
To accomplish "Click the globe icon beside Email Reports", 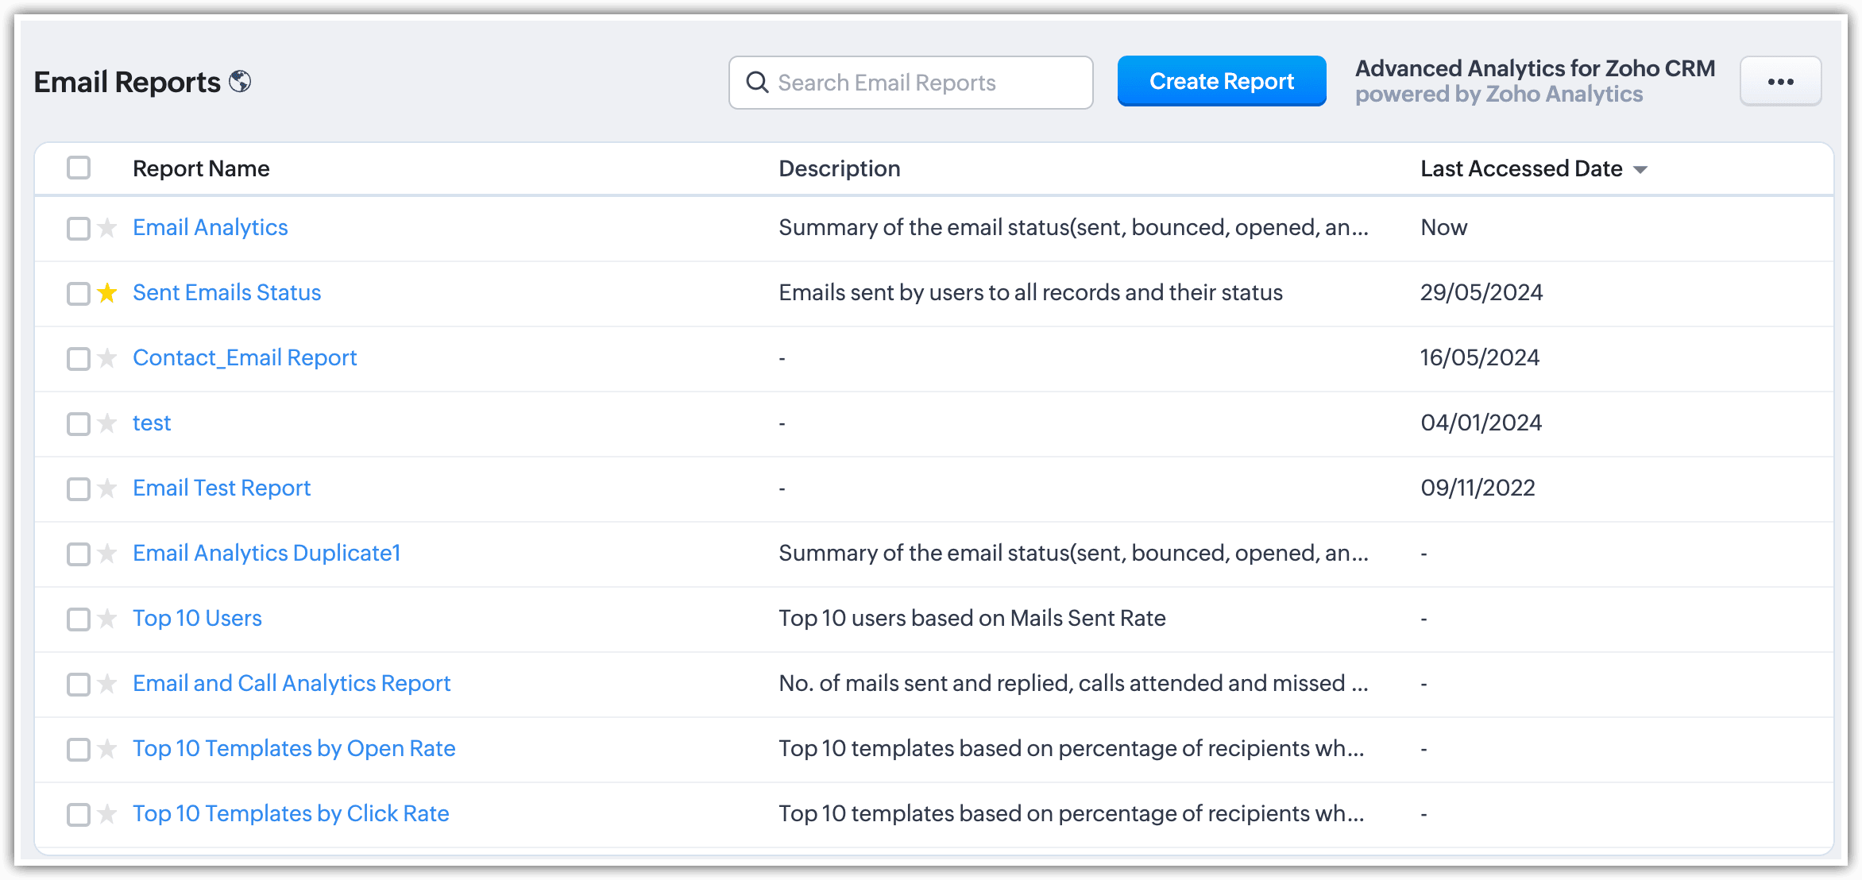I will [x=240, y=82].
